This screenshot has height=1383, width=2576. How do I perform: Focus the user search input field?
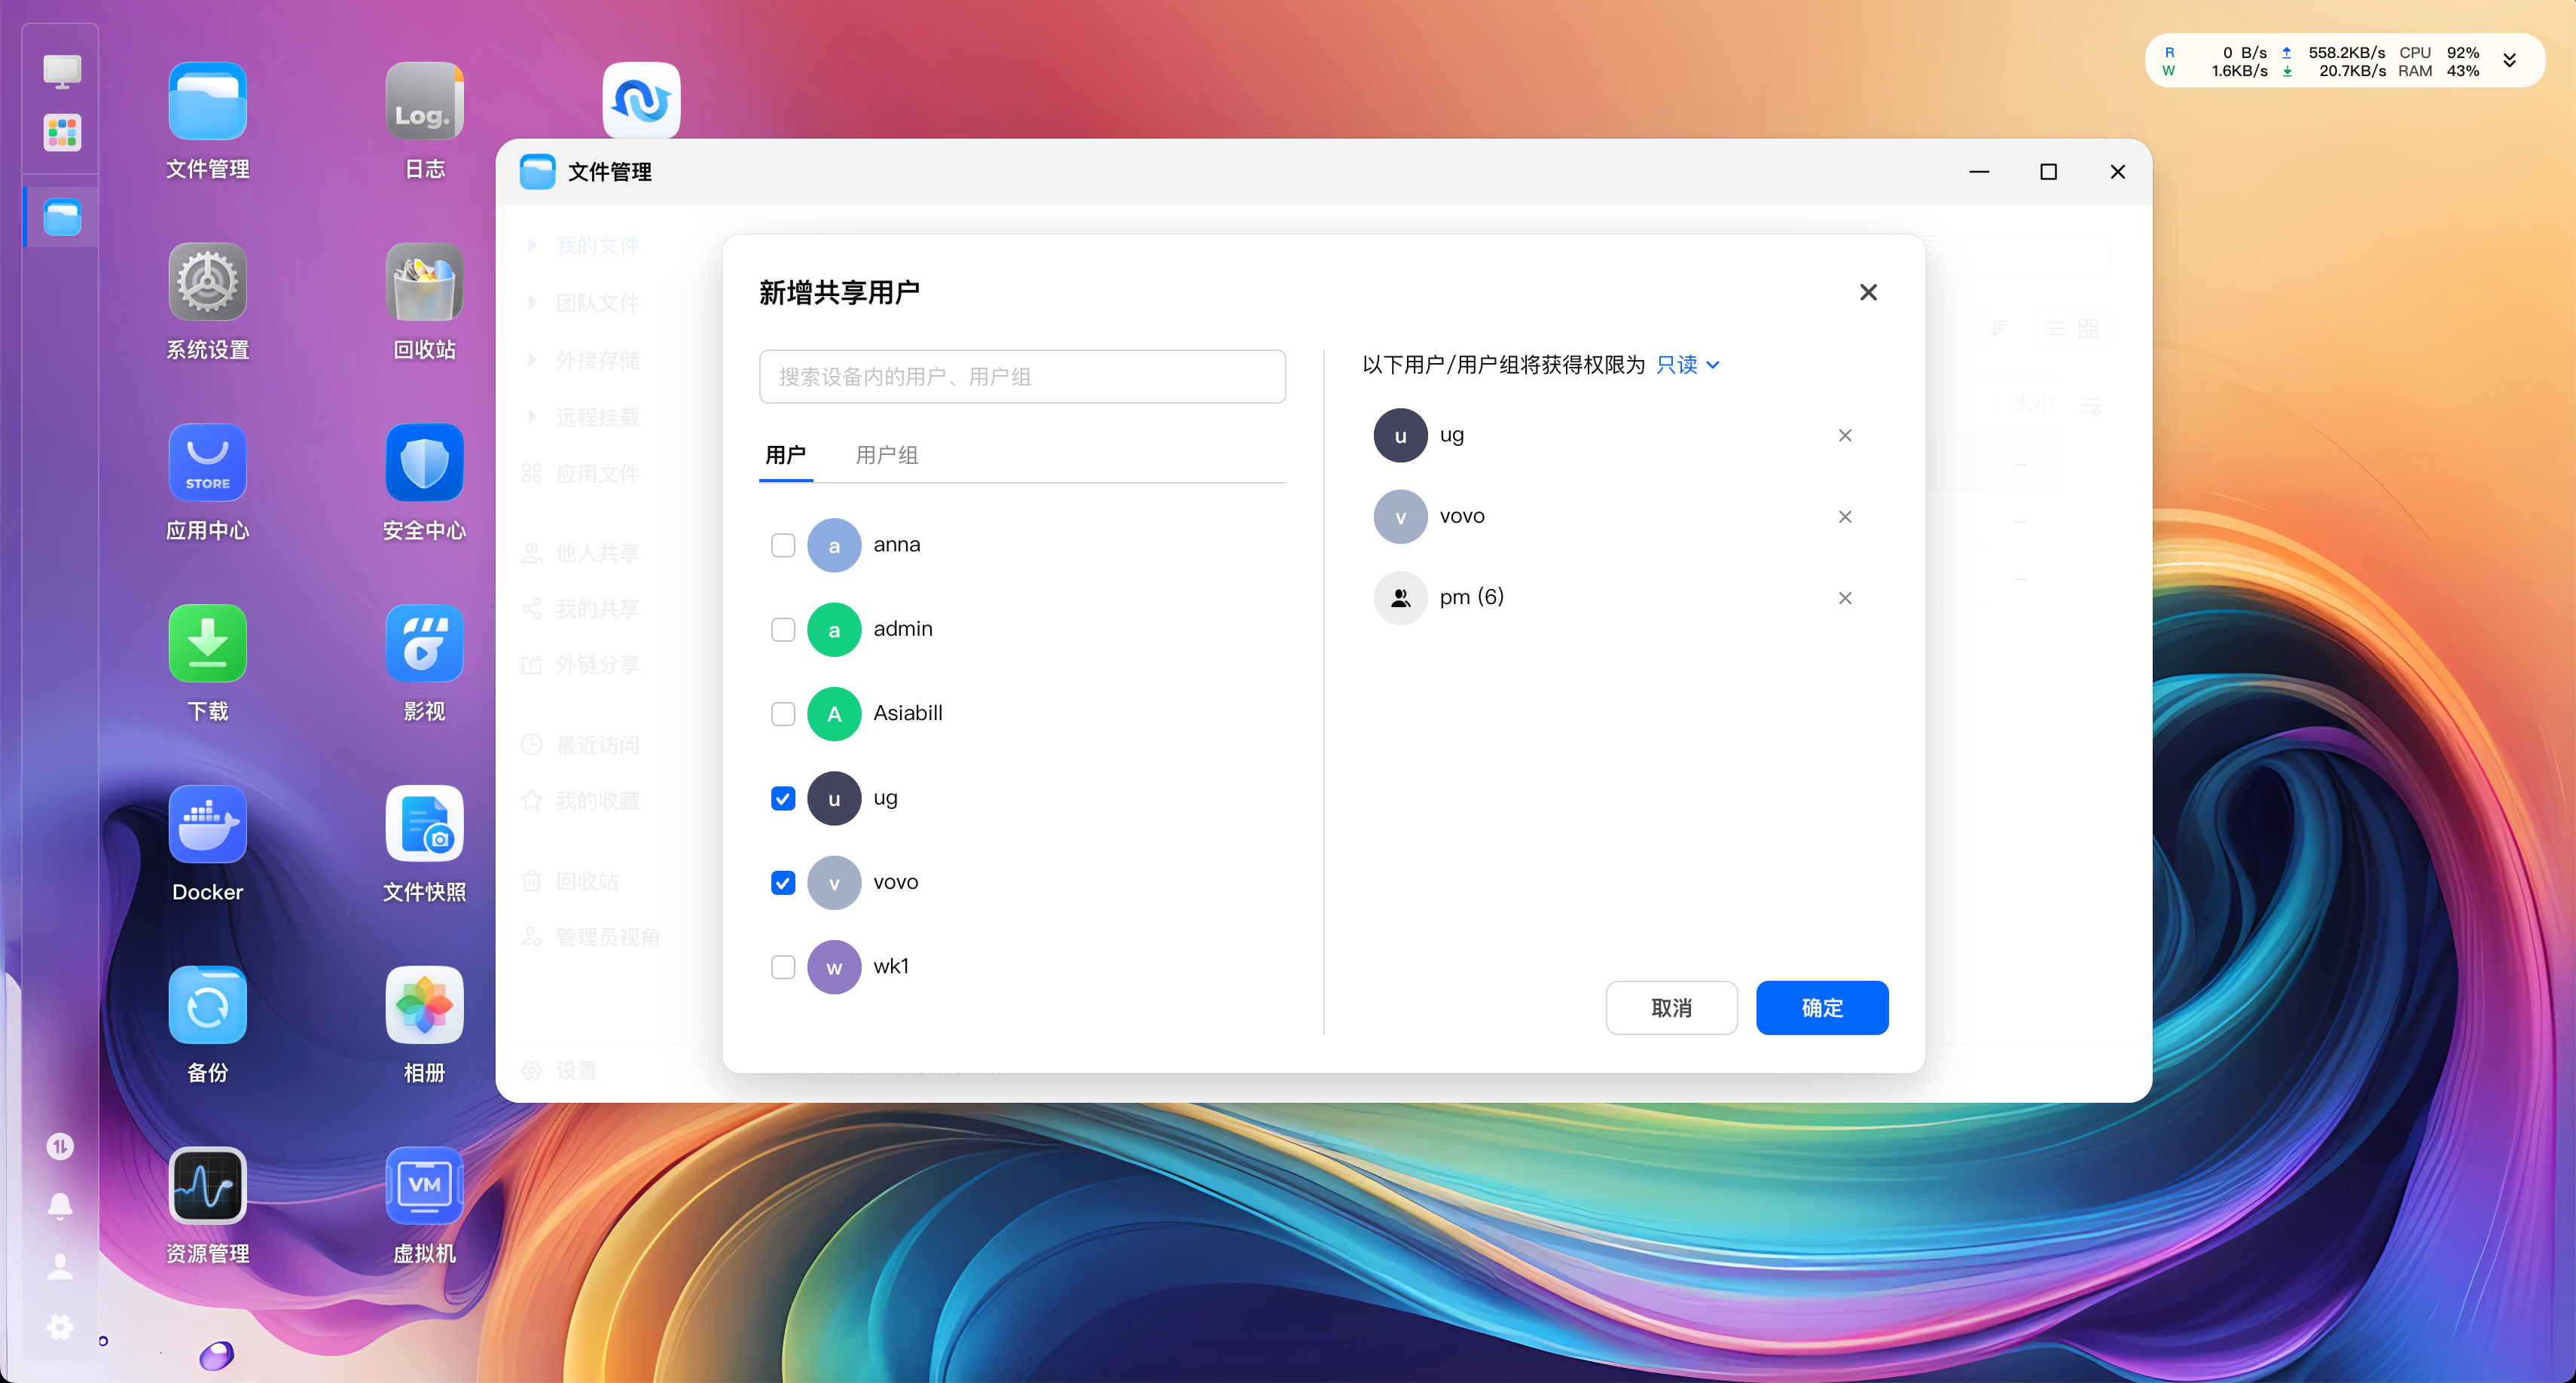tap(1022, 377)
